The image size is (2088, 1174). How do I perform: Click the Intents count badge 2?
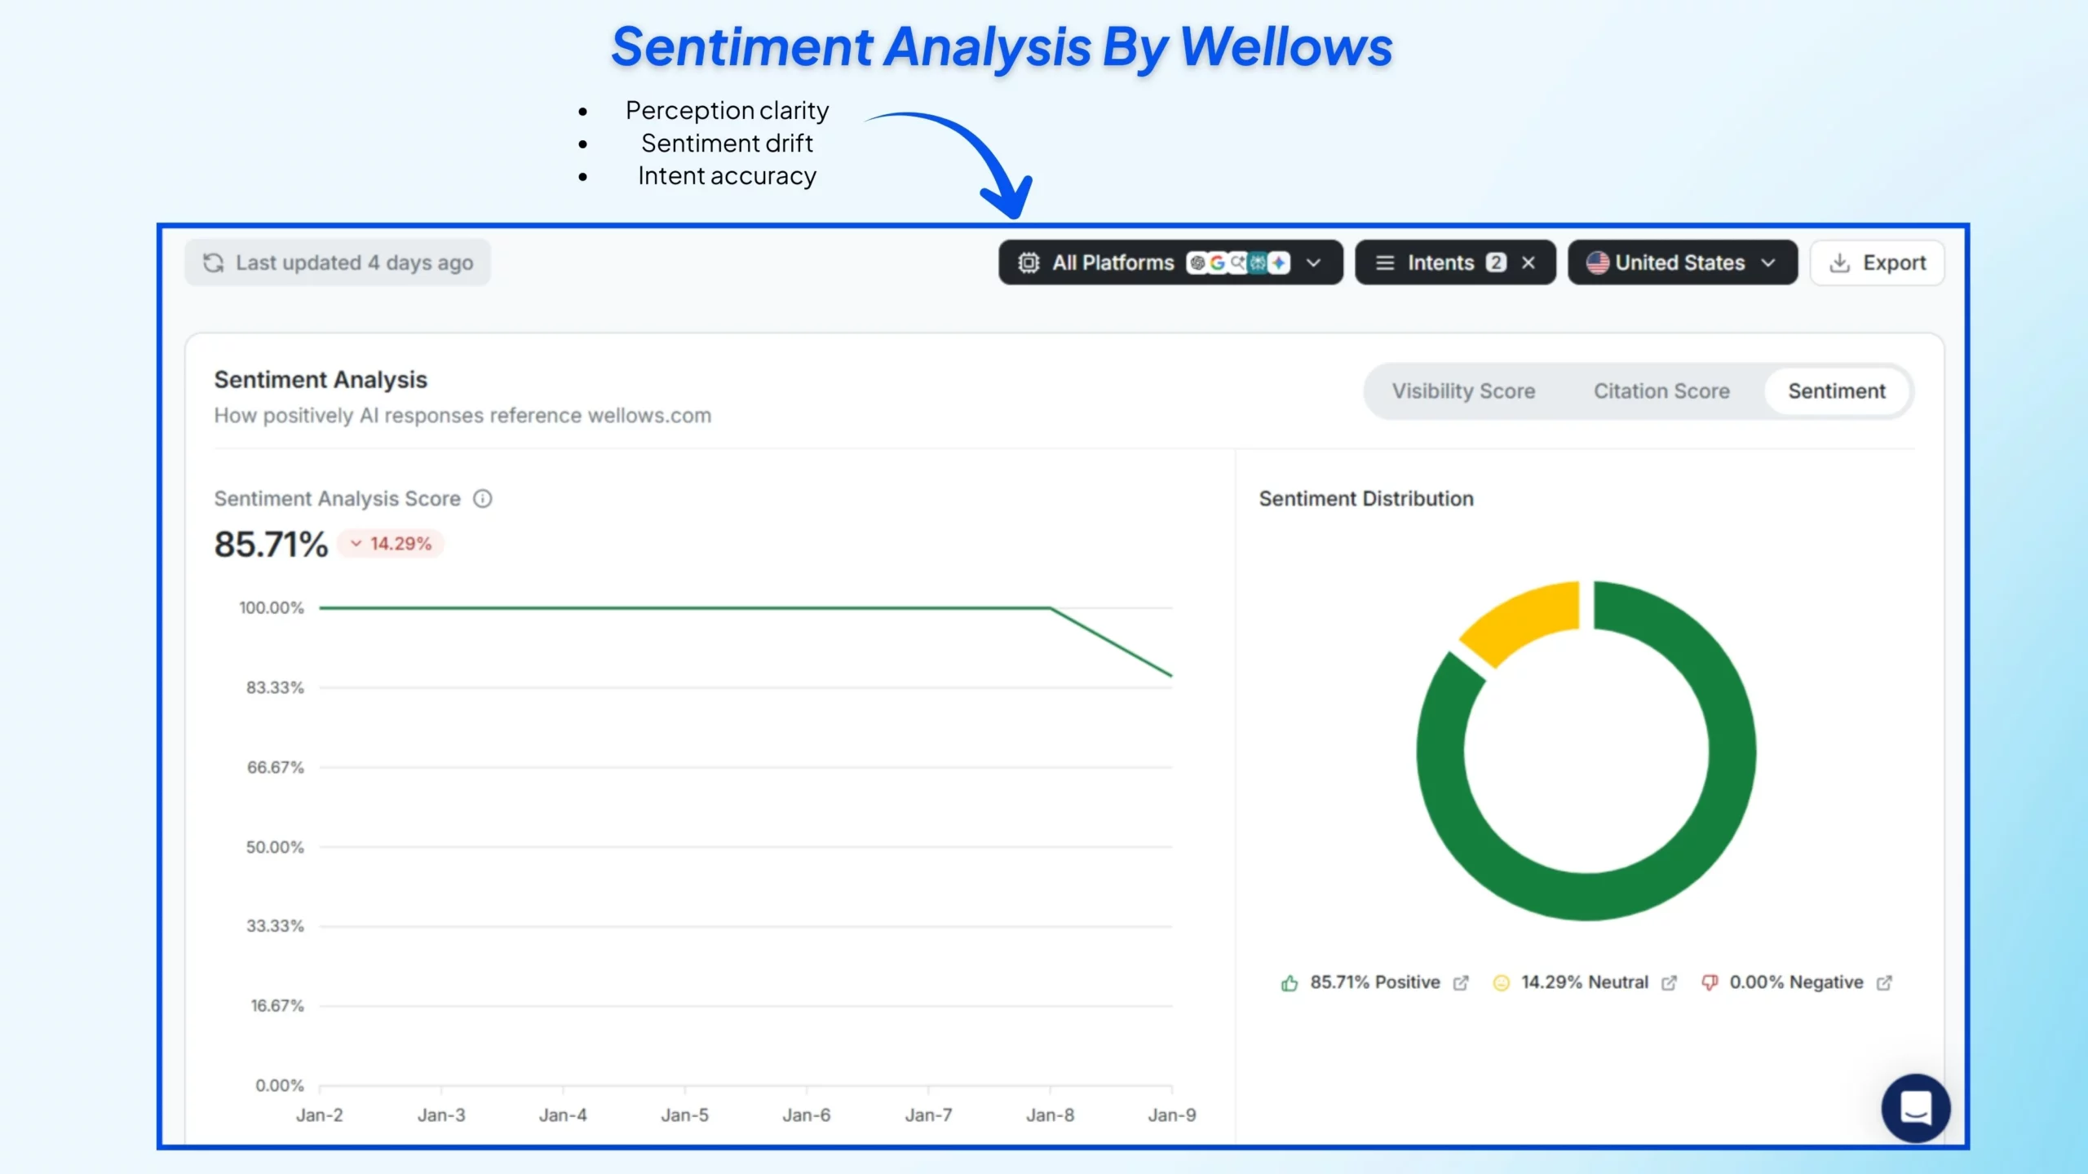(1496, 263)
